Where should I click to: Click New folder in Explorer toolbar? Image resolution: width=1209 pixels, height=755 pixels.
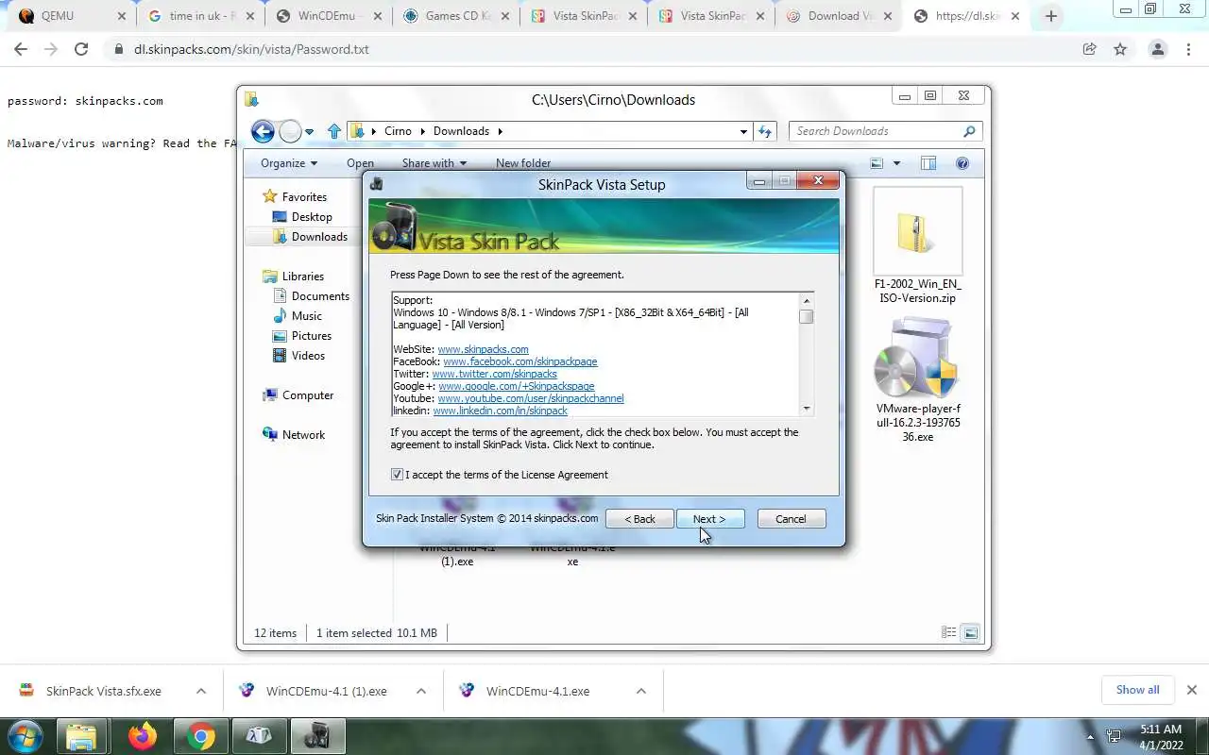tap(523, 163)
